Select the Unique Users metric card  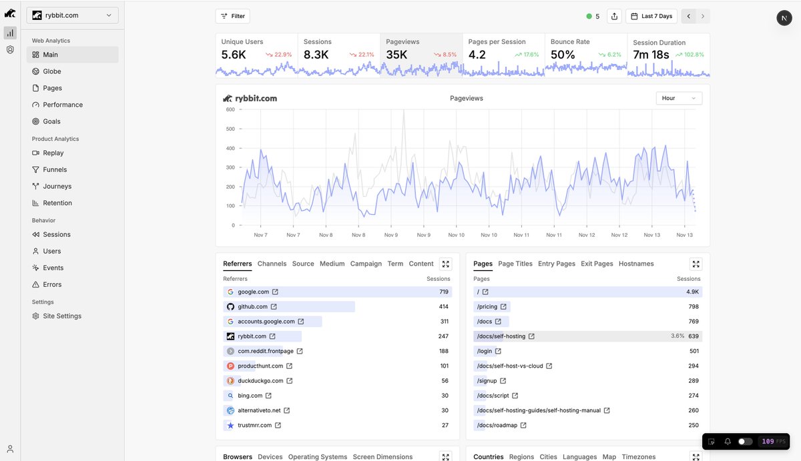pyautogui.click(x=256, y=55)
